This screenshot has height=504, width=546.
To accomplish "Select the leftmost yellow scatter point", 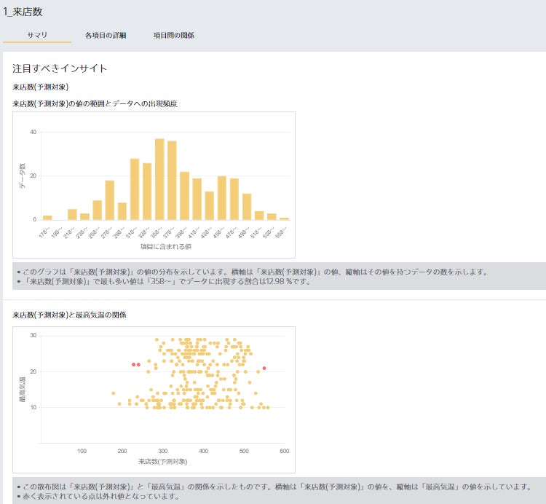I will click(x=114, y=393).
